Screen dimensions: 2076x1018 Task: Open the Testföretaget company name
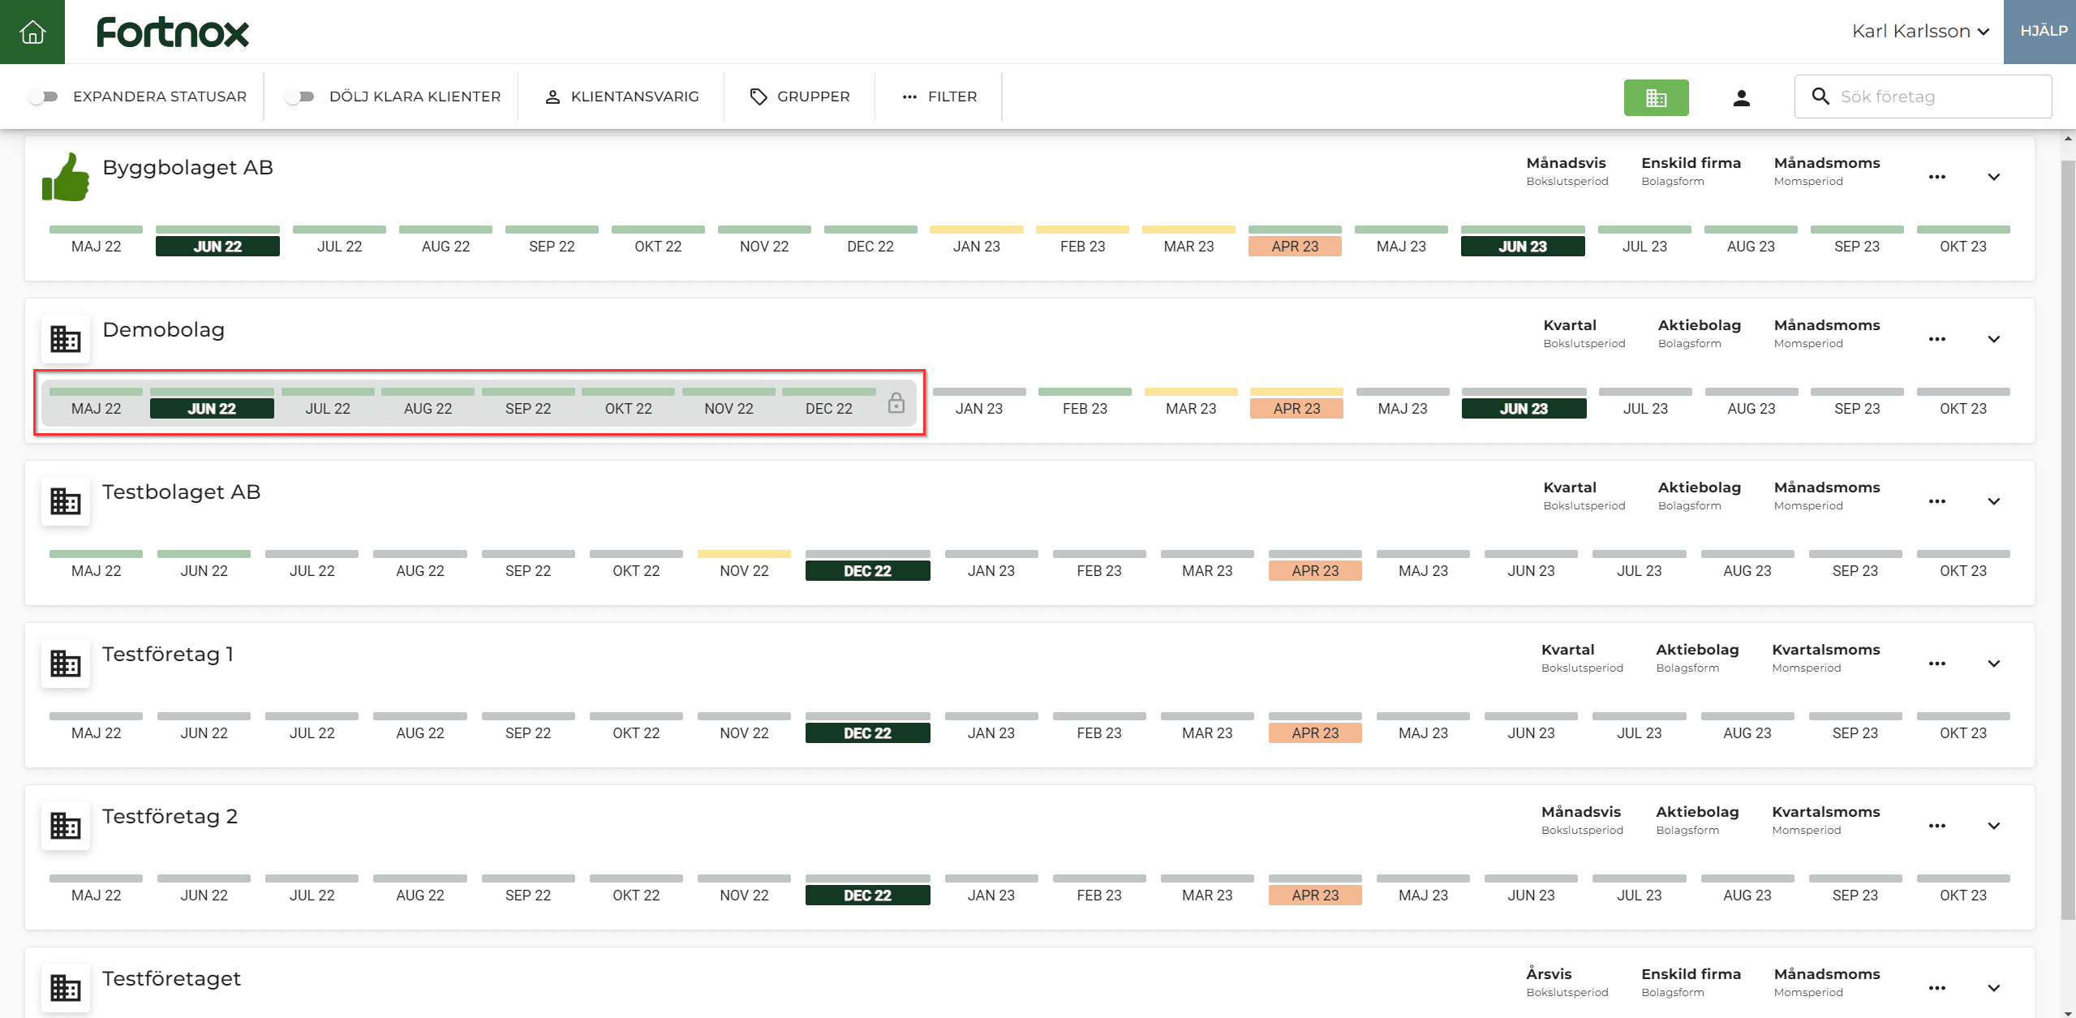(x=171, y=978)
